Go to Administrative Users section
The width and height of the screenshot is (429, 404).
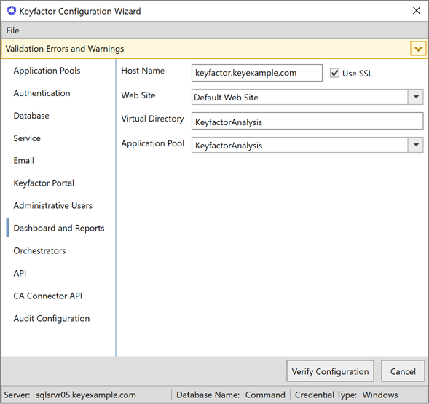point(52,206)
